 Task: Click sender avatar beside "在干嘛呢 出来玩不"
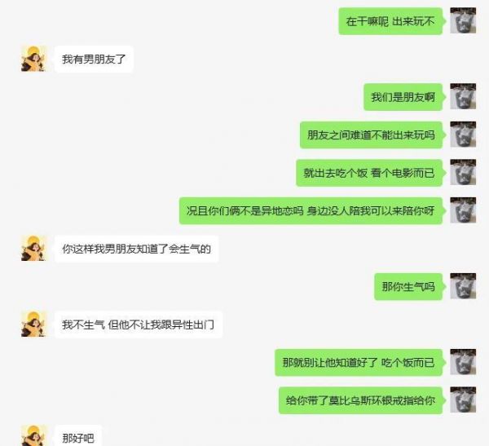pos(463,20)
